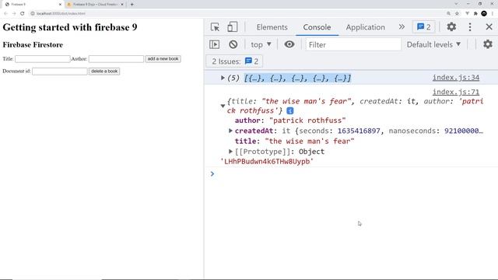Show more DevTools tabs chevron

point(402,27)
